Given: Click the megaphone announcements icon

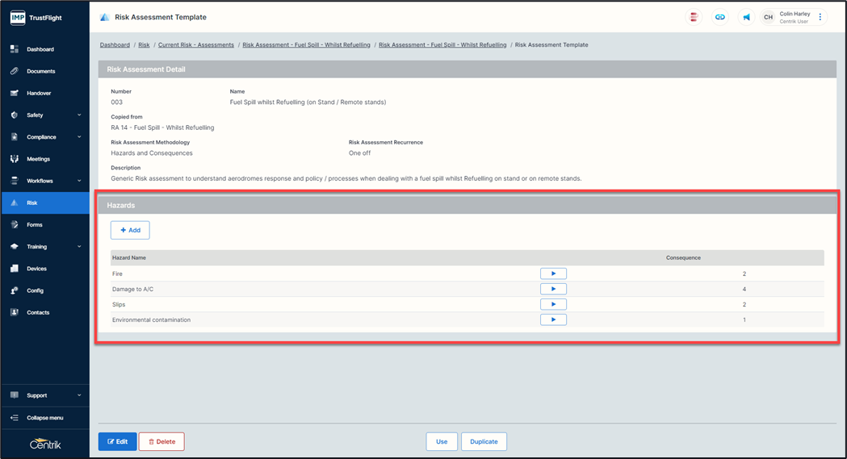Looking at the screenshot, I should pos(746,17).
